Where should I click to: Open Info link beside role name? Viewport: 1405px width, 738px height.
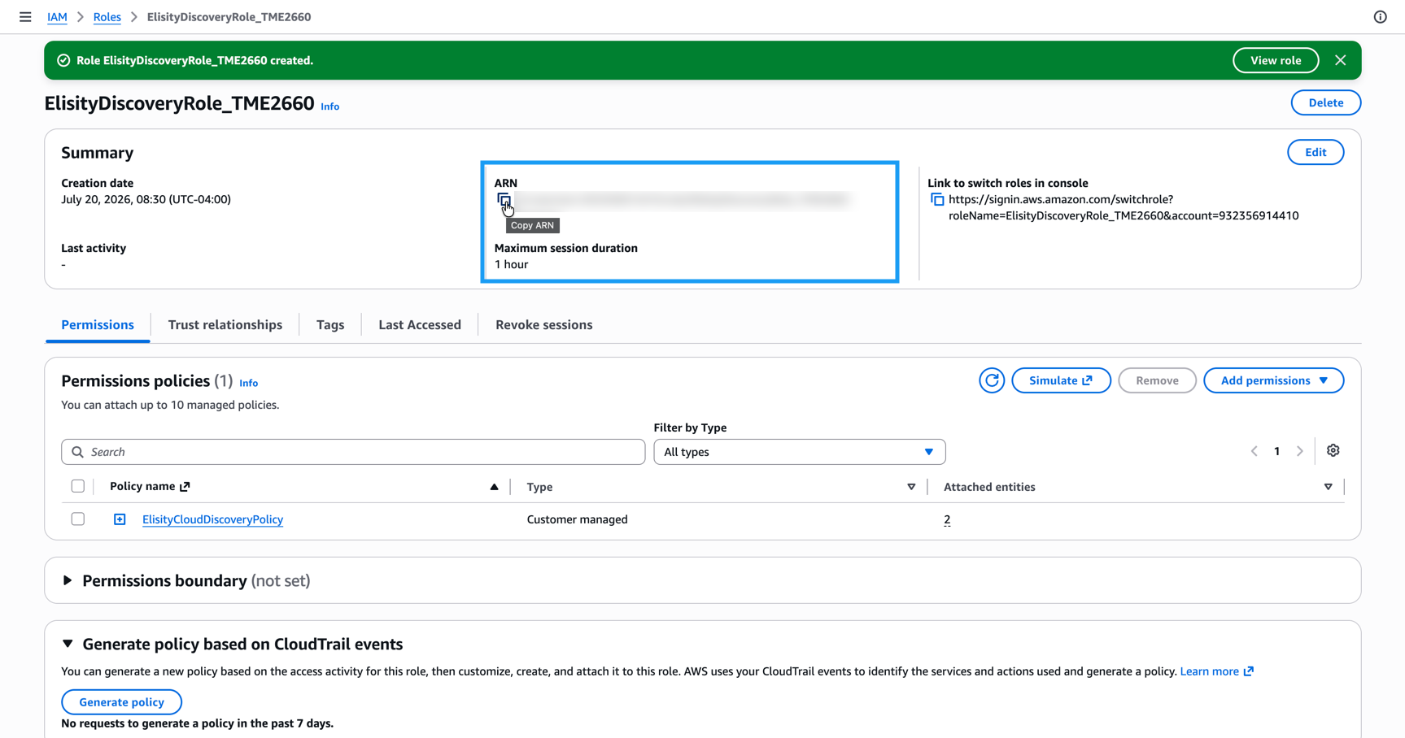tap(330, 106)
